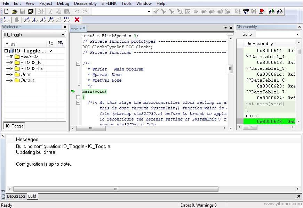The height and width of the screenshot is (208, 303).
Task: Click the Go three-arrows debug icon
Action: click(67, 20)
